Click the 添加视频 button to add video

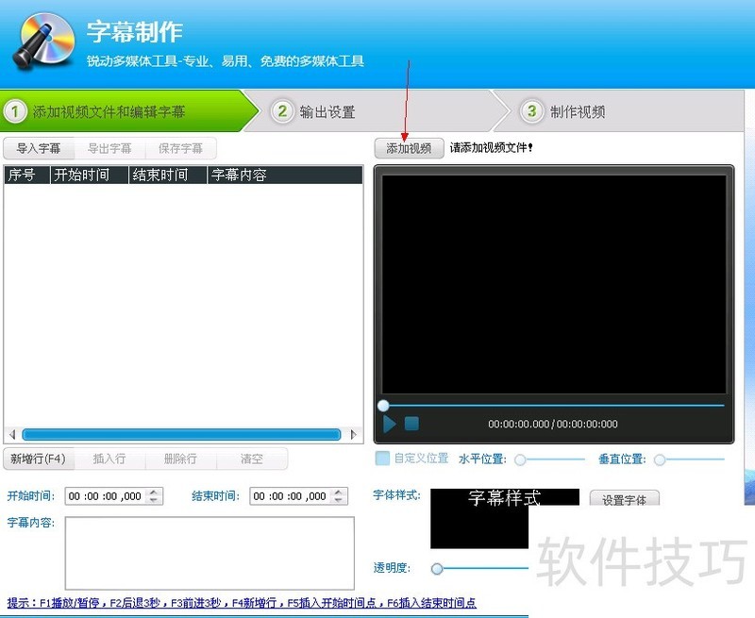[x=408, y=148]
